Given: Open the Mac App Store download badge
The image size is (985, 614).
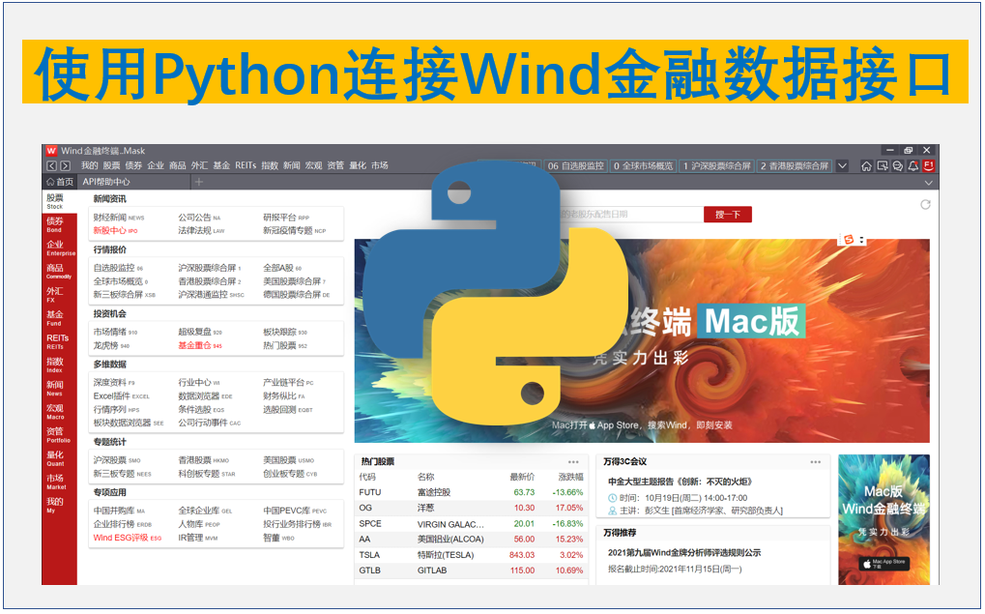Looking at the screenshot, I should (x=885, y=562).
